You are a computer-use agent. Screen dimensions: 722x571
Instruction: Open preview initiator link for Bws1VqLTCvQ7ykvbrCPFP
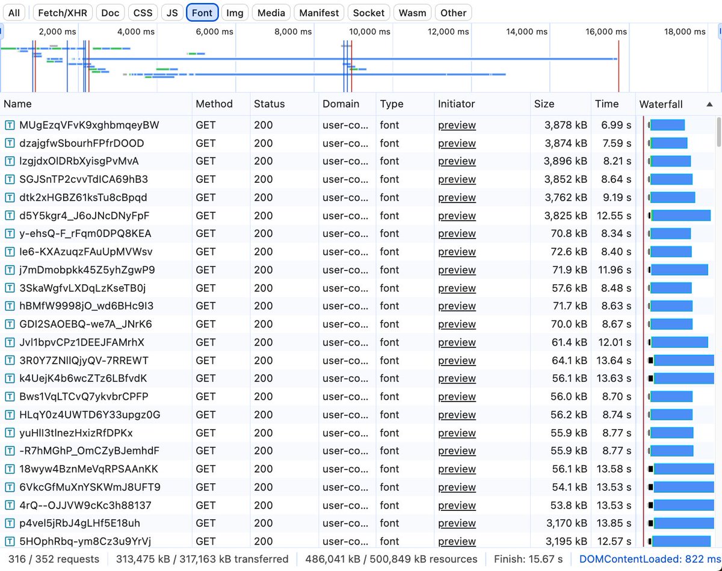click(457, 396)
